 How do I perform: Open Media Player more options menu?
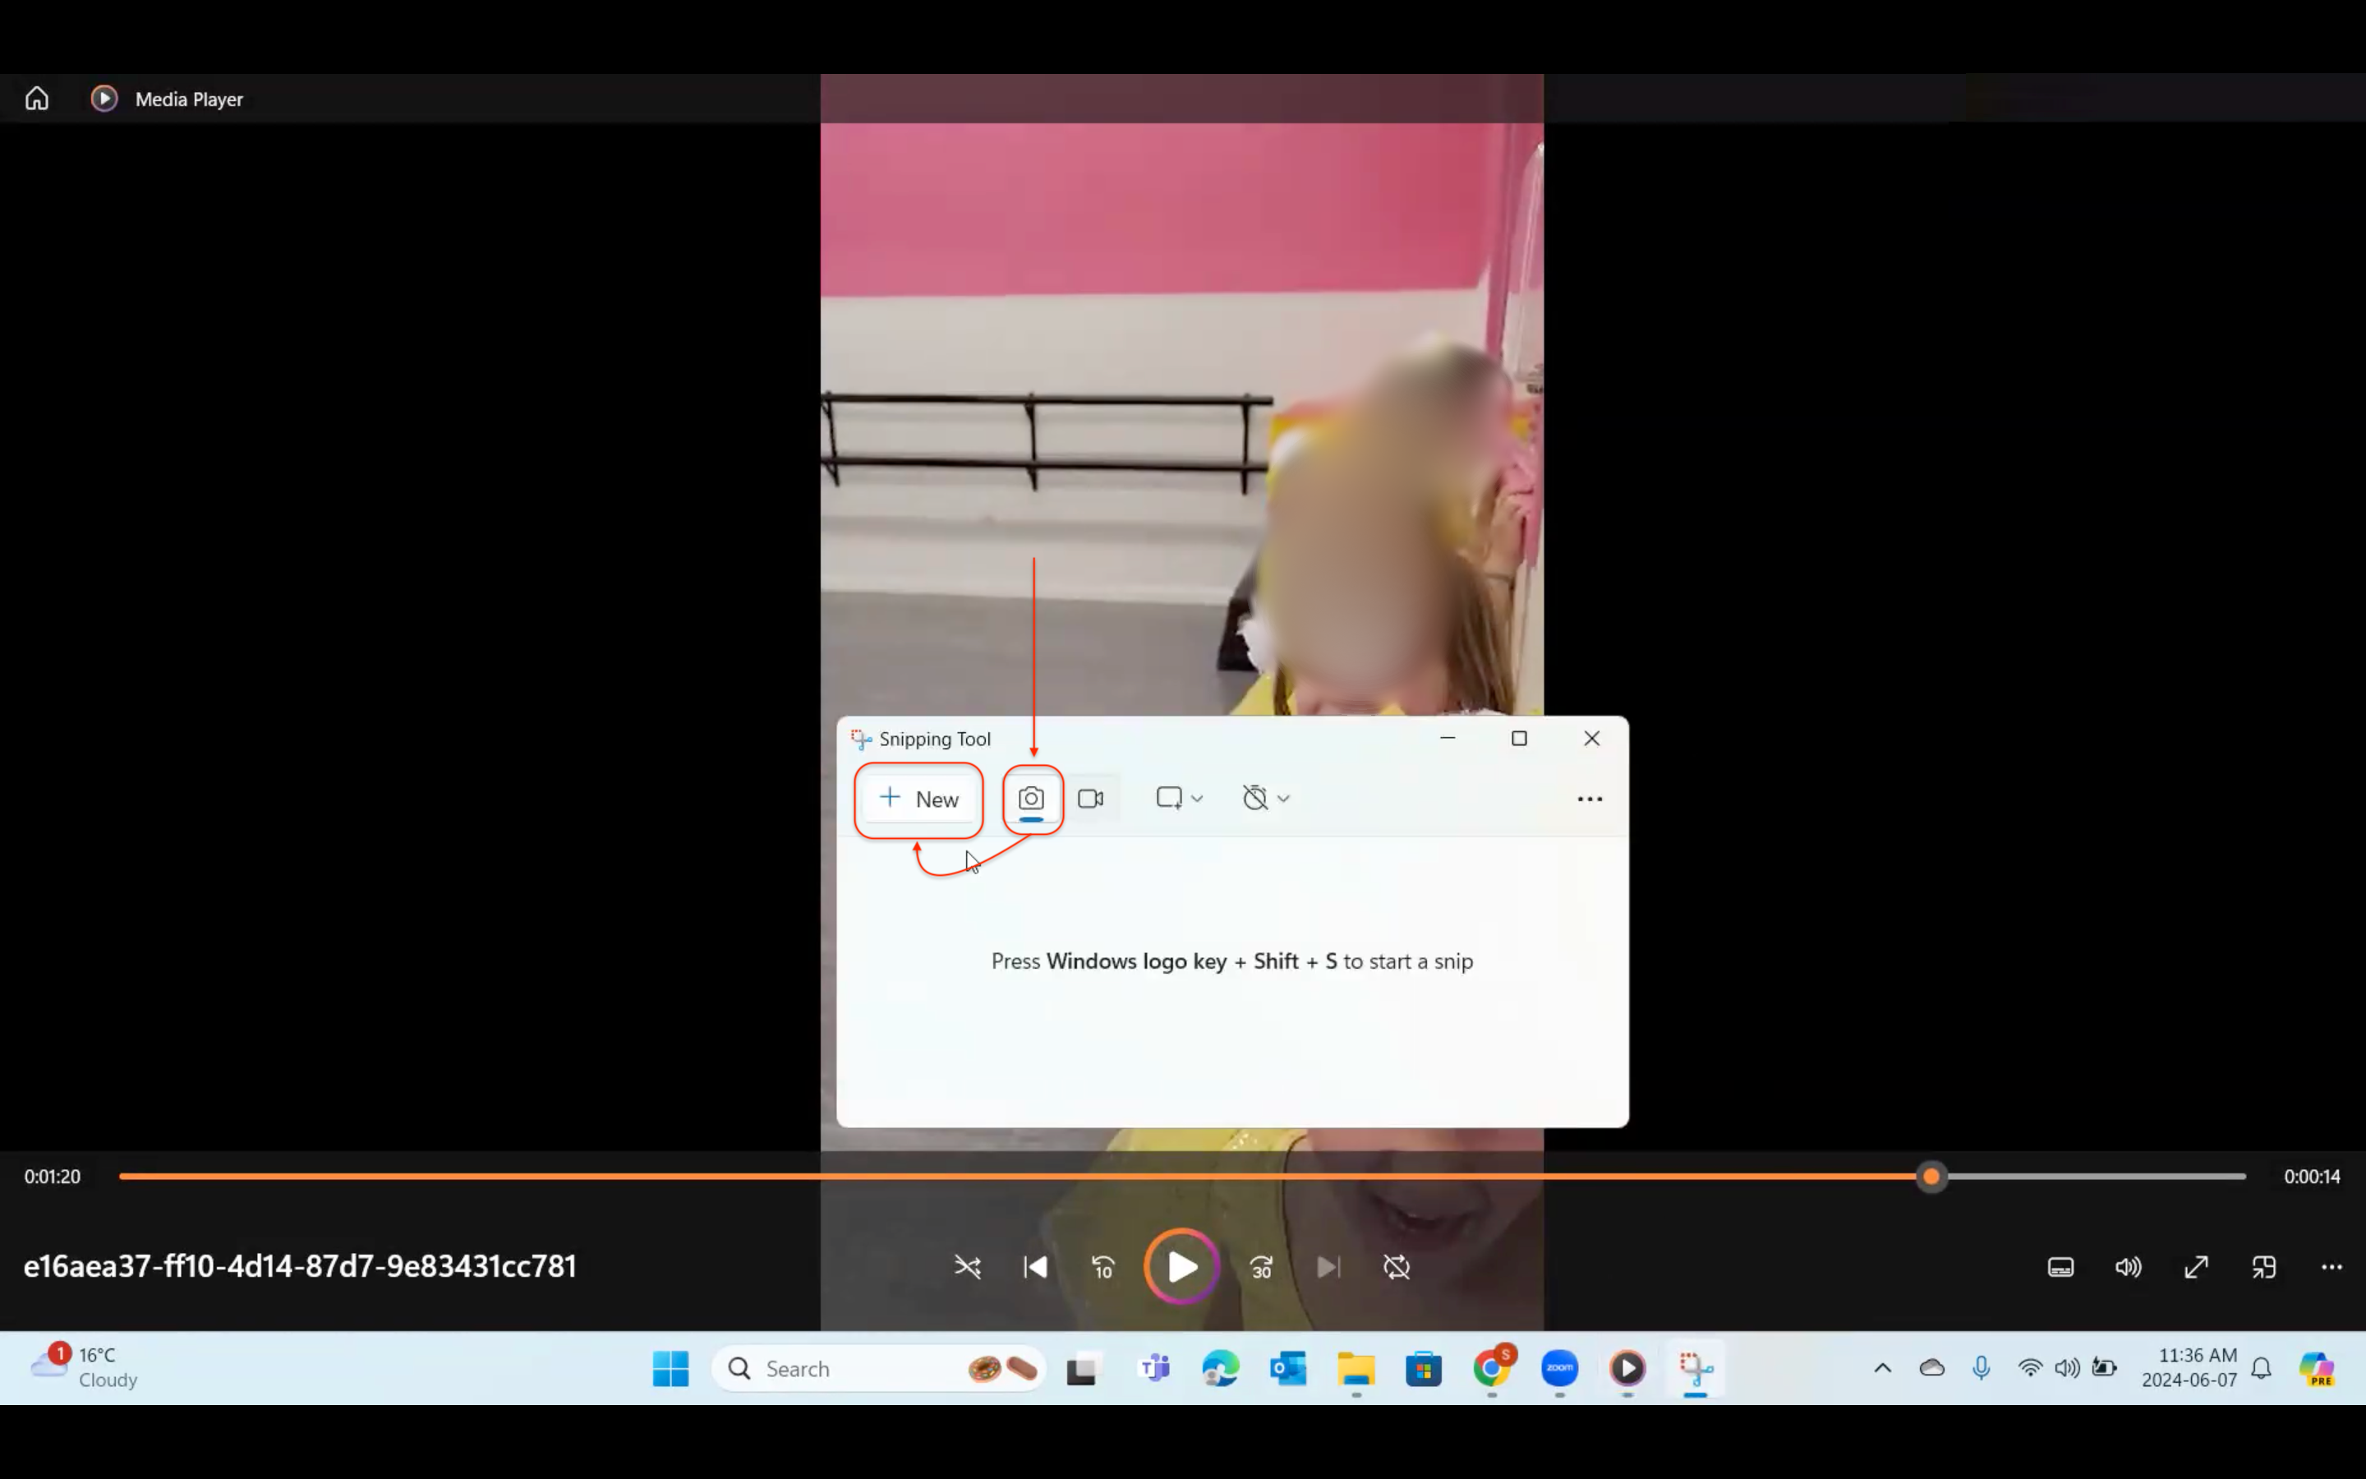tap(2331, 1267)
